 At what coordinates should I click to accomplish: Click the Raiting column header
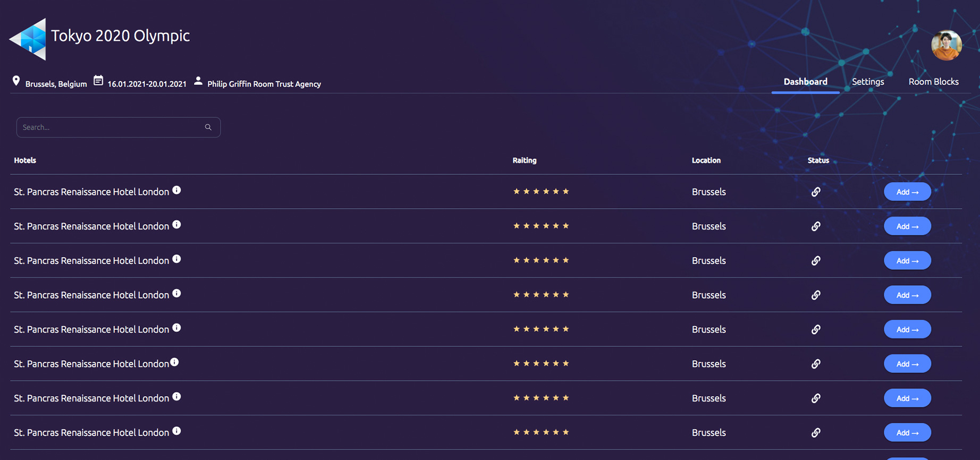click(x=525, y=160)
